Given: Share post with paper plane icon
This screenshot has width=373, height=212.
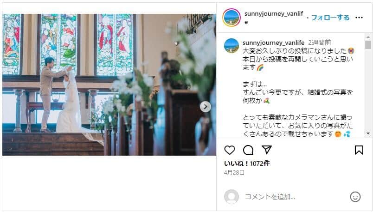Looking at the screenshot, I should click(267, 150).
